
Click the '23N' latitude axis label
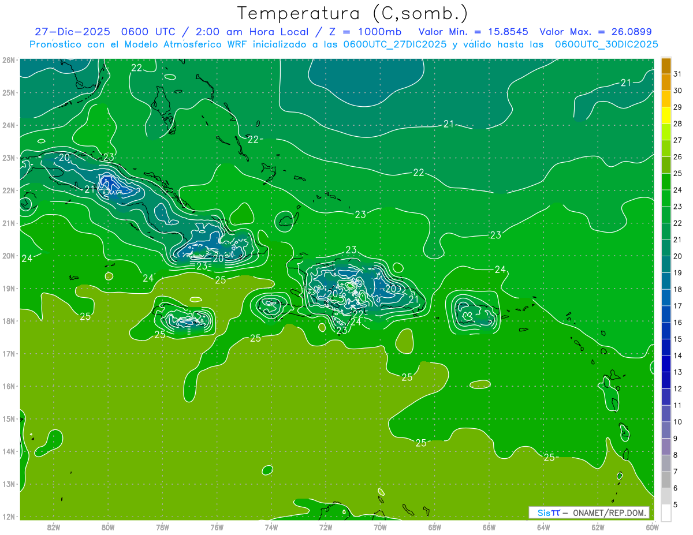tap(8, 158)
